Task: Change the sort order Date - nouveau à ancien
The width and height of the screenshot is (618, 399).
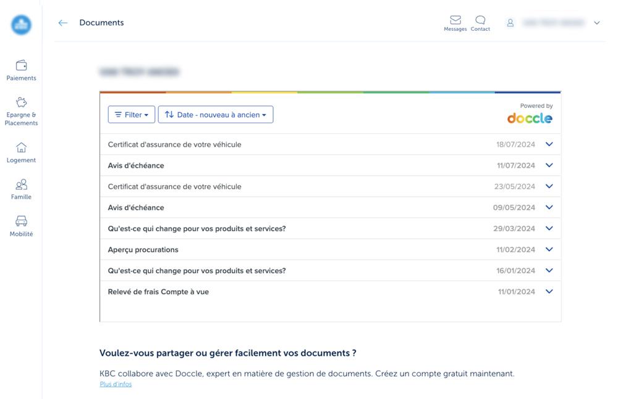Action: point(215,114)
